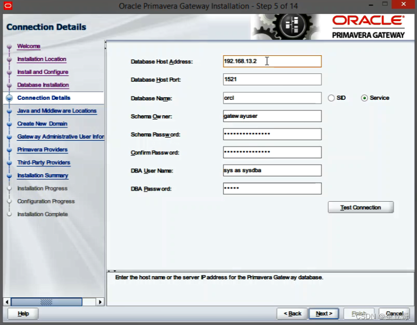This screenshot has width=417, height=325.
Task: Cancel the installation
Action: pos(394,313)
